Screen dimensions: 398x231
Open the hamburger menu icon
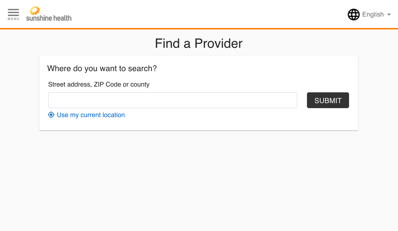pyautogui.click(x=13, y=12)
